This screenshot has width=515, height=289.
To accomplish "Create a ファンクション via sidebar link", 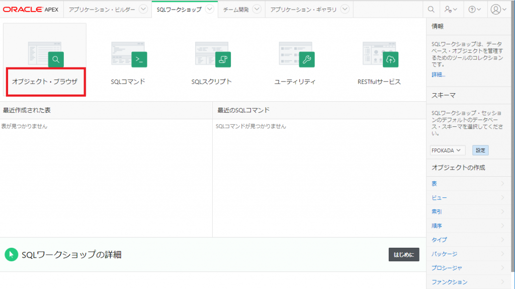I will point(449,282).
